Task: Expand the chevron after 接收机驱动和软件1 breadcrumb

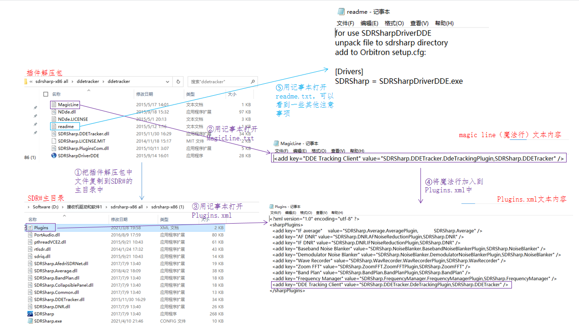Action: coord(107,207)
